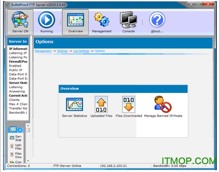Open the Server Statistics chart icon
219x172 pixels.
point(75,104)
